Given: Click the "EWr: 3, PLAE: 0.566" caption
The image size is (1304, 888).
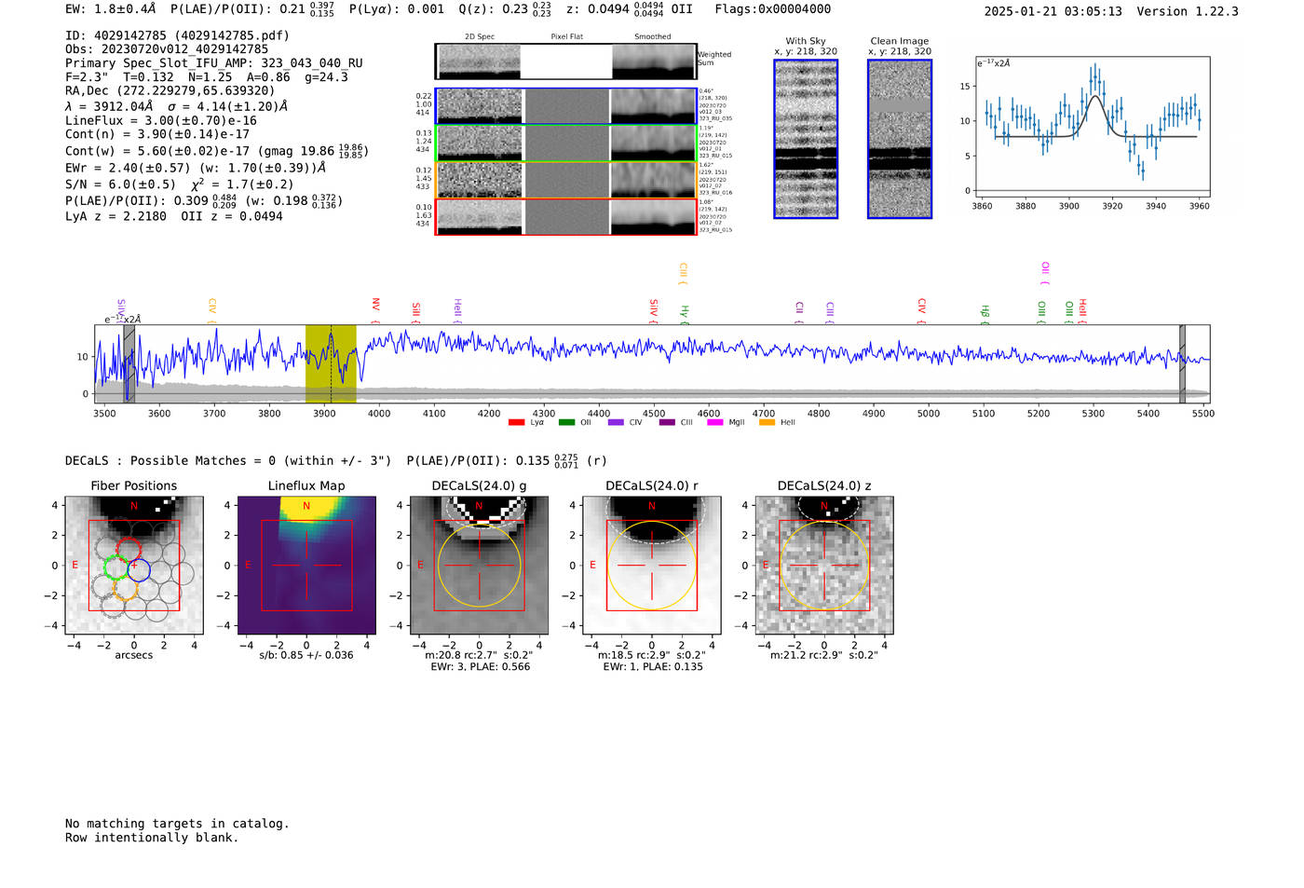Looking at the screenshot, I should tap(480, 667).
